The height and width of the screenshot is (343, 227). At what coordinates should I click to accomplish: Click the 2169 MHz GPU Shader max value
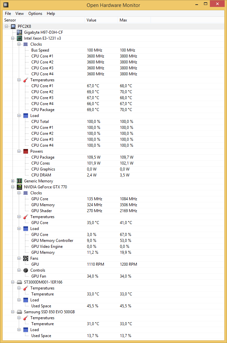coord(128,210)
